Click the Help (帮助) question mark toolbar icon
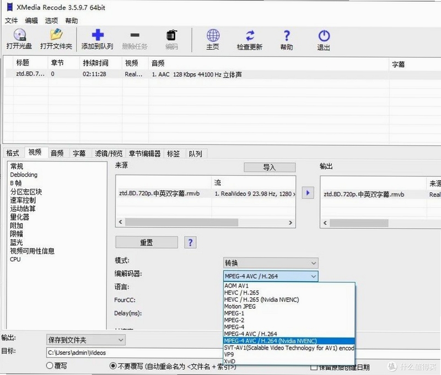The width and height of the screenshot is (441, 375). pos(286,36)
